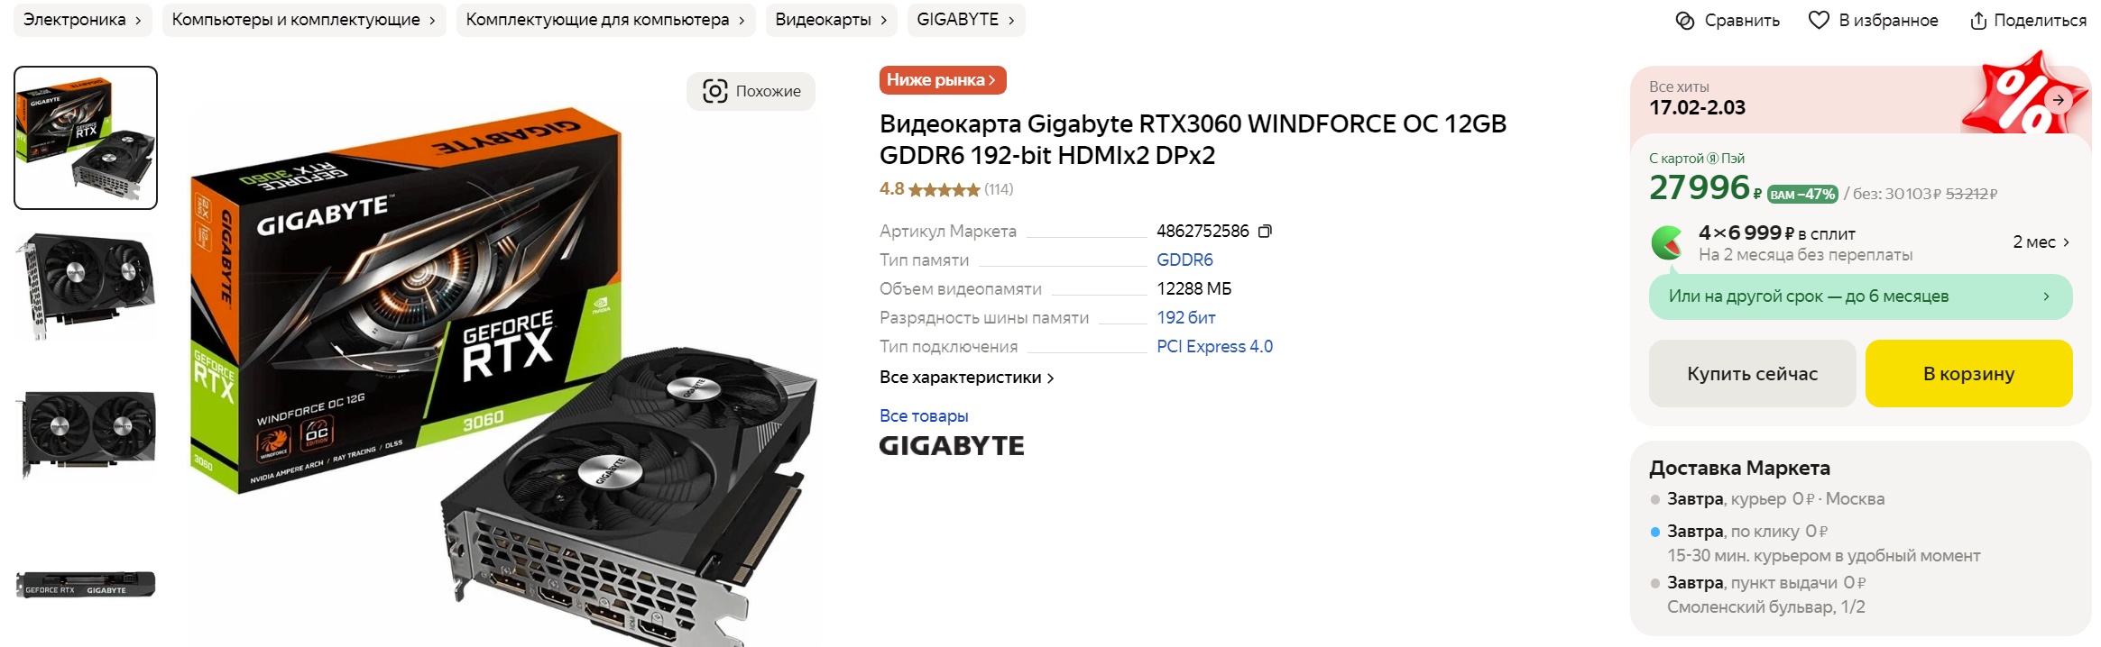Click the Split payment green icon
Screen dimensions: 2101x647
pyautogui.click(x=1667, y=243)
